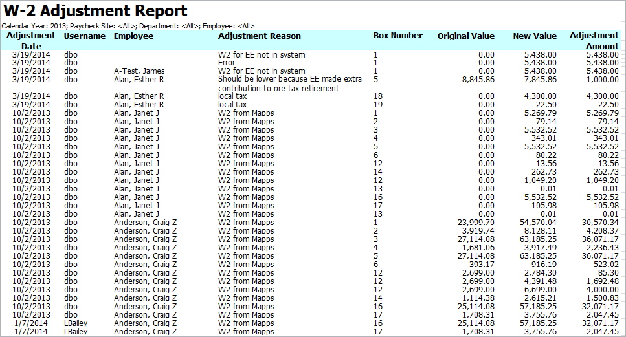Click the original value 393.17

[482, 264]
